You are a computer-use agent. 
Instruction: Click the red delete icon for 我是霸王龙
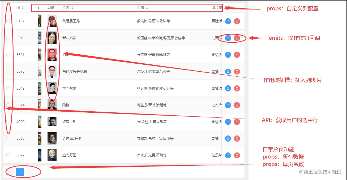pos(237,21)
